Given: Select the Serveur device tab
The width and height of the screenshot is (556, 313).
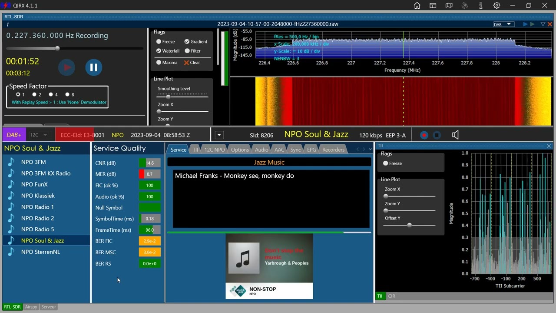Looking at the screenshot, I should click(49, 307).
